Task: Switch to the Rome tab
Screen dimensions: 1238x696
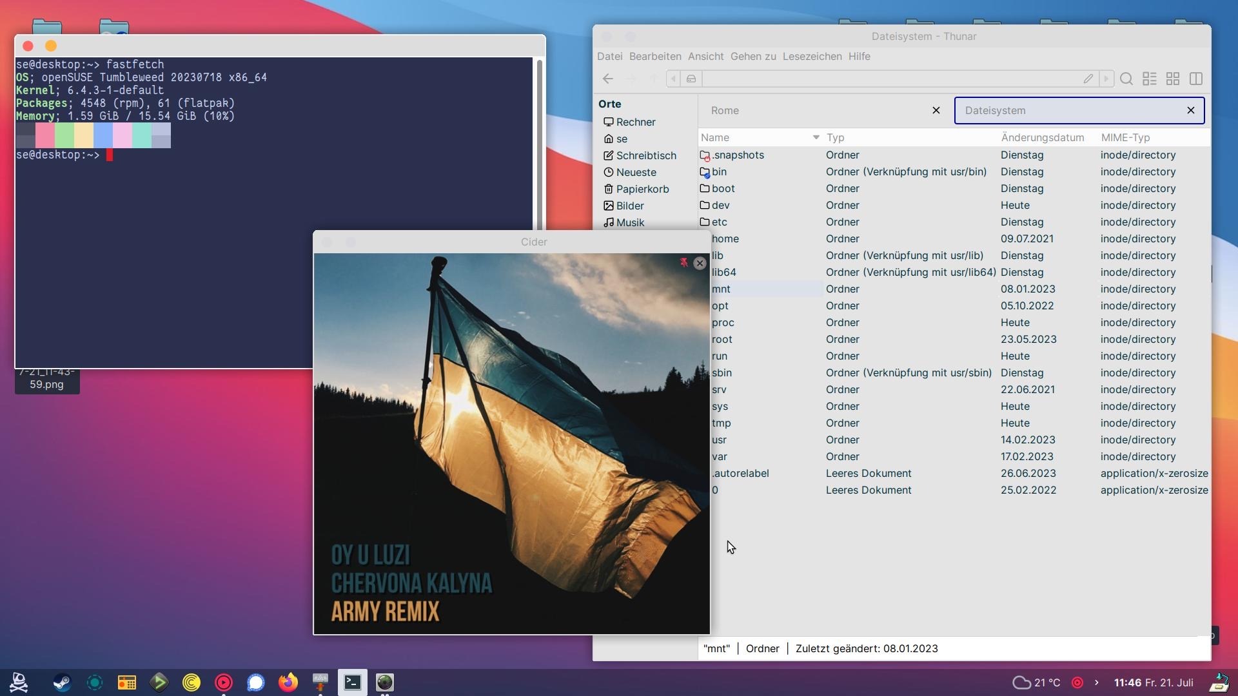Action: [x=725, y=110]
